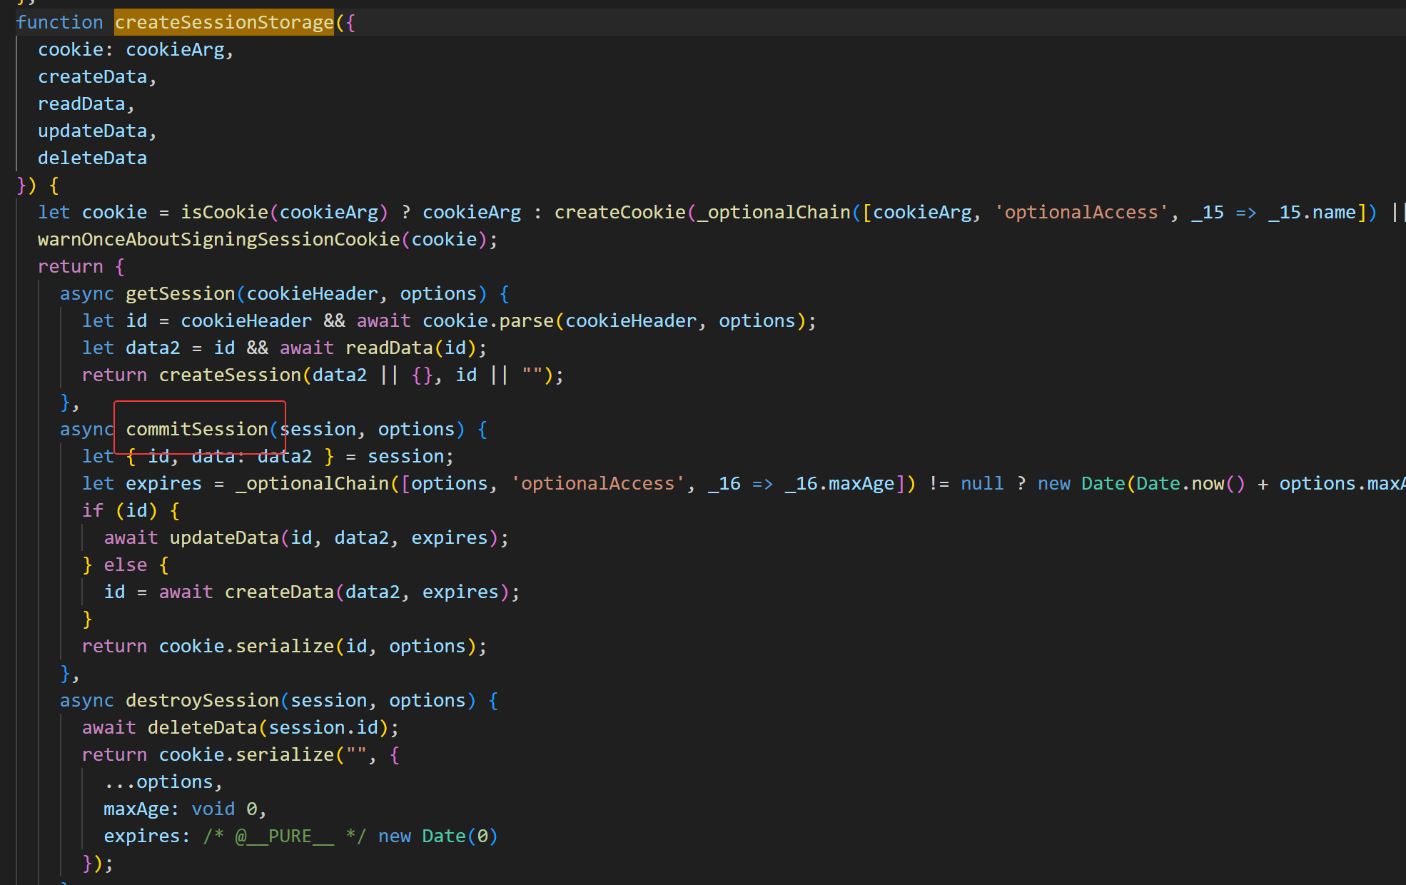Click the maxAge property set to void 0
This screenshot has height=885, width=1406.
136,809
